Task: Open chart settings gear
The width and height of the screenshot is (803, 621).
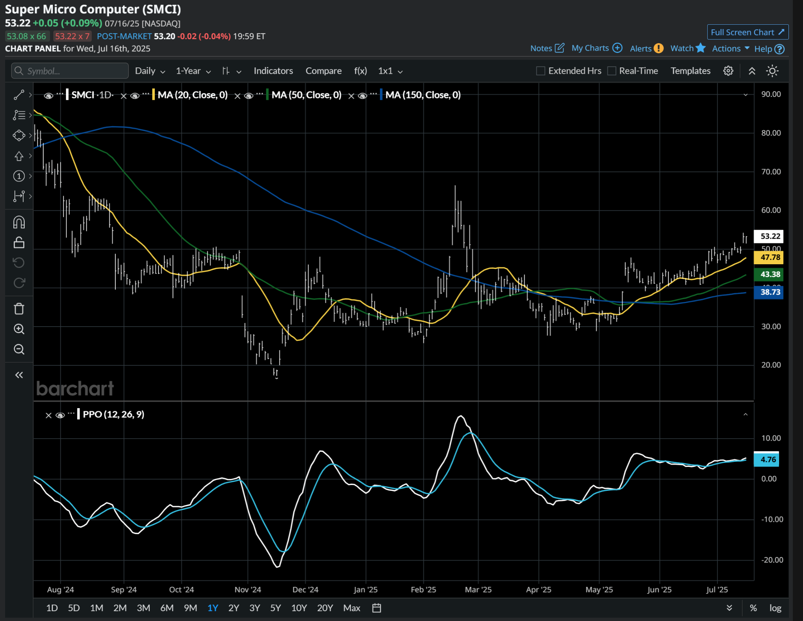Action: pos(728,71)
